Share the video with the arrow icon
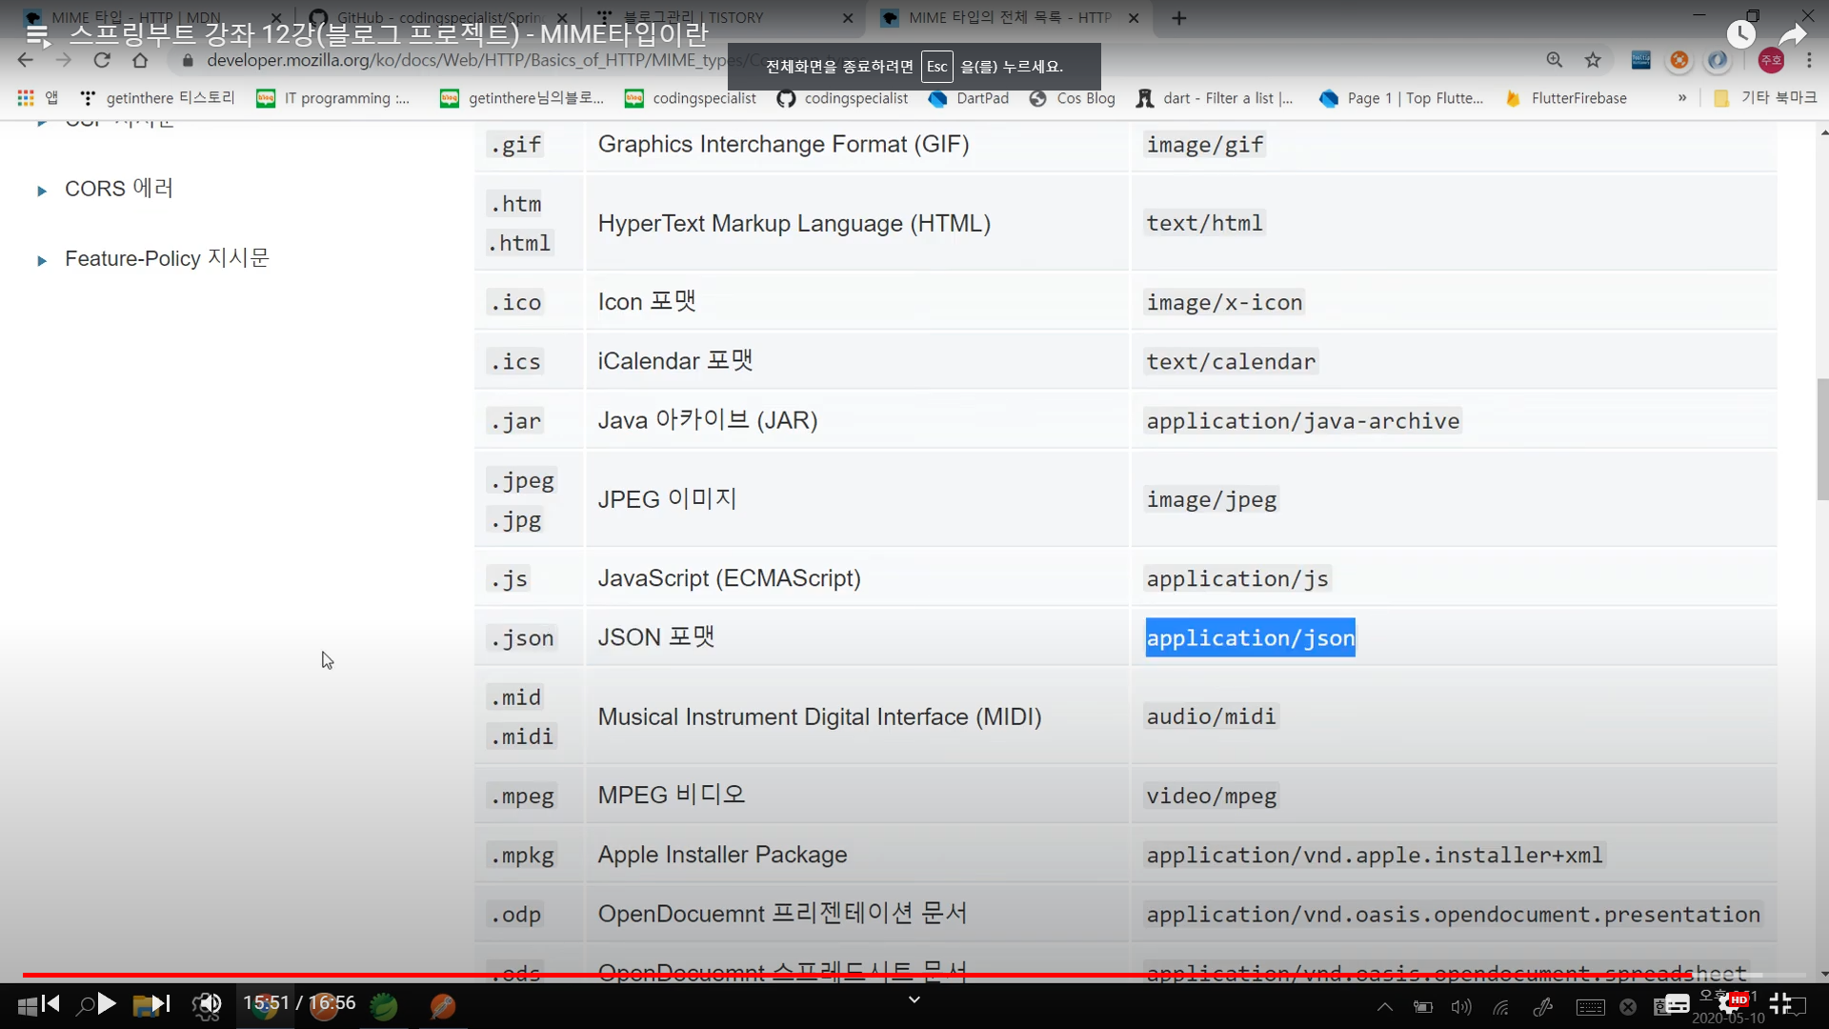 point(1792,35)
